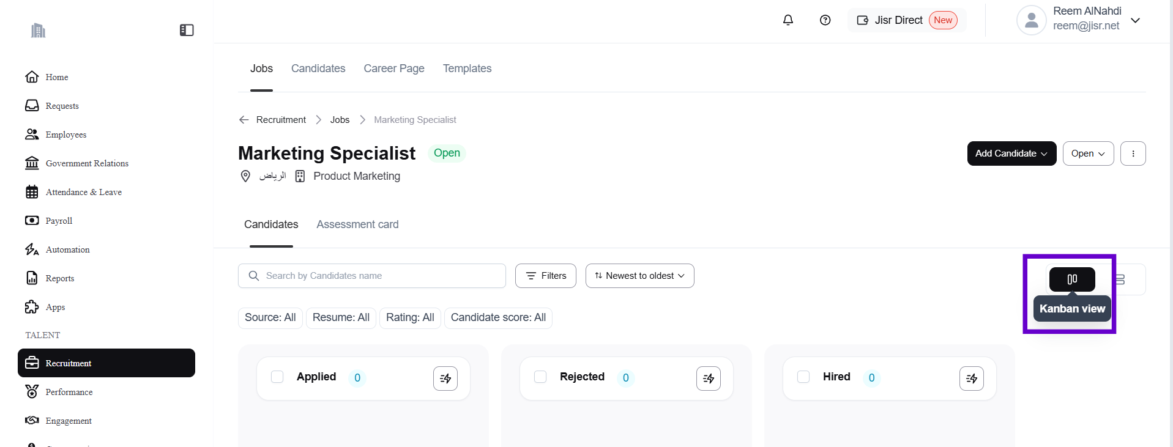Open the job status Open dropdown
Image resolution: width=1173 pixels, height=447 pixels.
pyautogui.click(x=1088, y=153)
